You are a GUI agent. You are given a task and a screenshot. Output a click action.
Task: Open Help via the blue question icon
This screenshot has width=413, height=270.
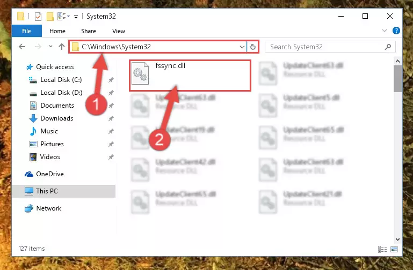[396, 31]
